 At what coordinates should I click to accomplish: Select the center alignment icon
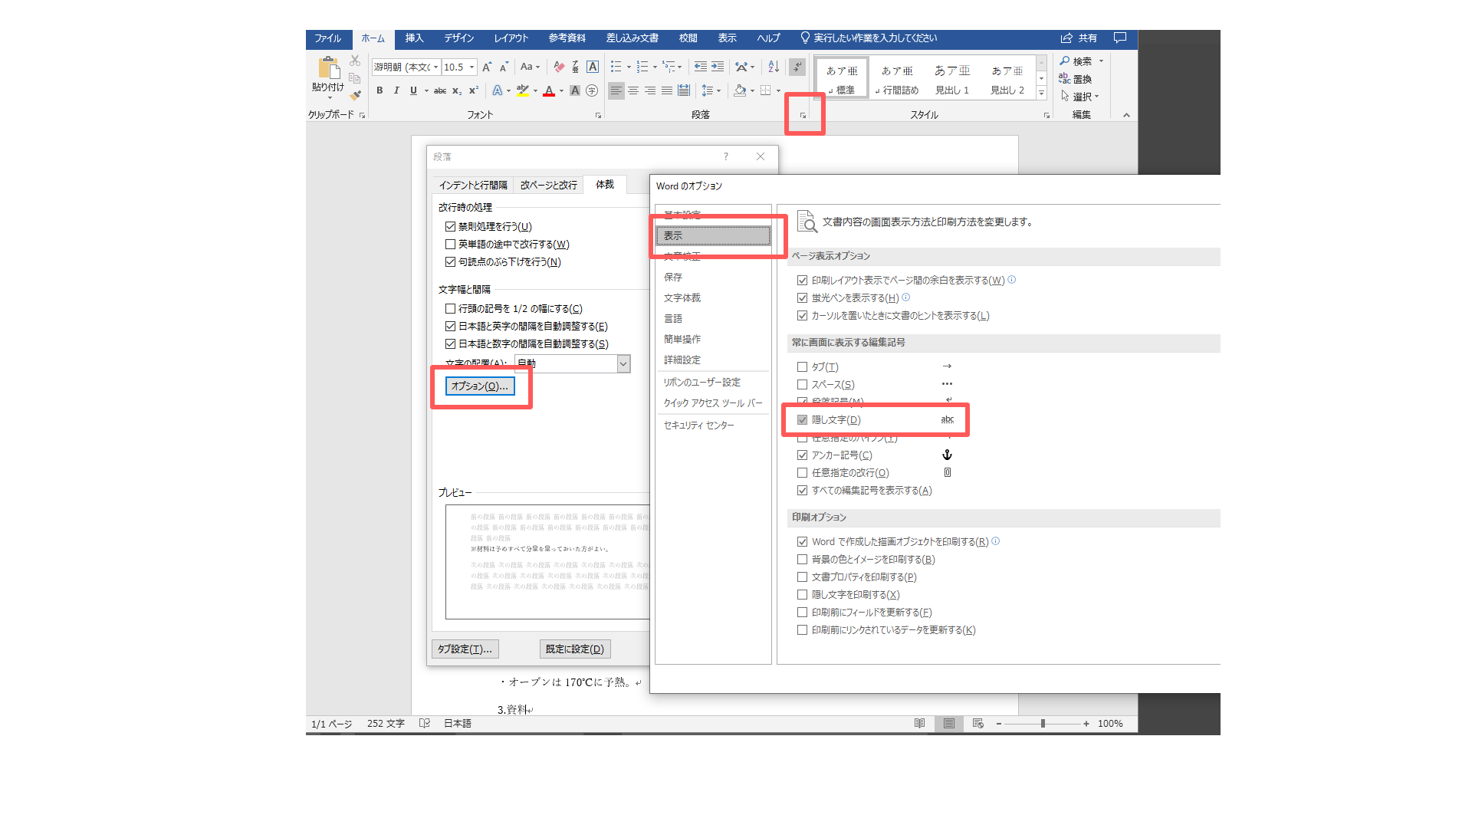point(632,90)
